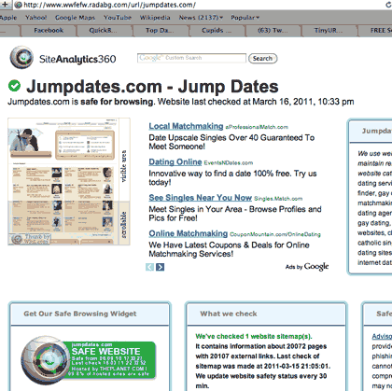Click the aProfessionalMatch.com link
The width and height of the screenshot is (392, 391).
(x=257, y=127)
